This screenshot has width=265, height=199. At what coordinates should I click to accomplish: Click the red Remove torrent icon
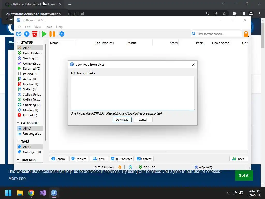coord(35,34)
